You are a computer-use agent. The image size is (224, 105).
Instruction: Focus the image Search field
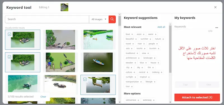tap(47, 19)
